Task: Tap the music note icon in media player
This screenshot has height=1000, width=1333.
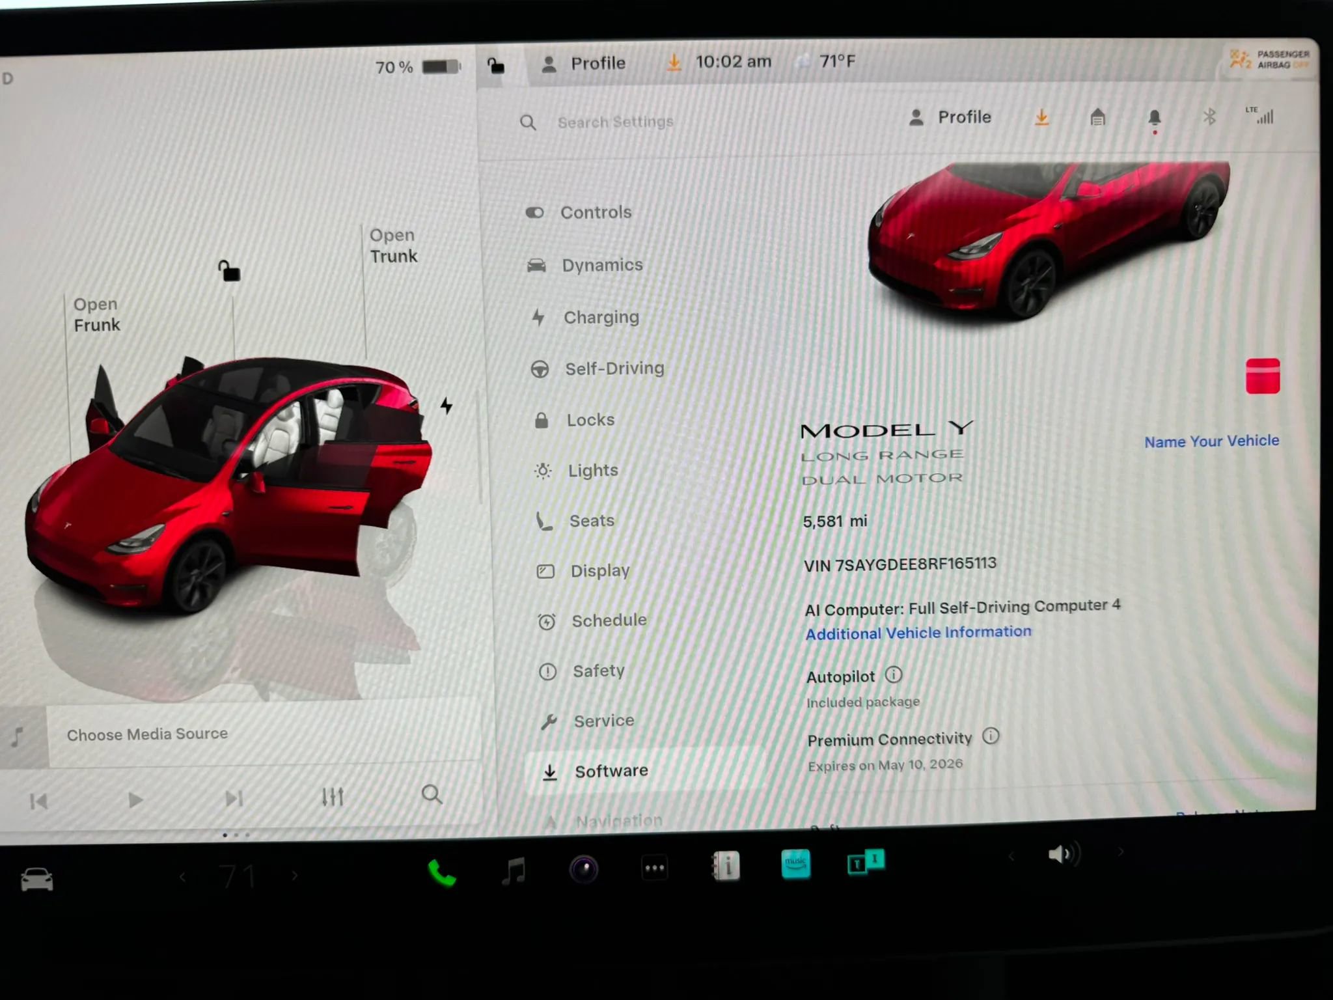Action: 18,736
